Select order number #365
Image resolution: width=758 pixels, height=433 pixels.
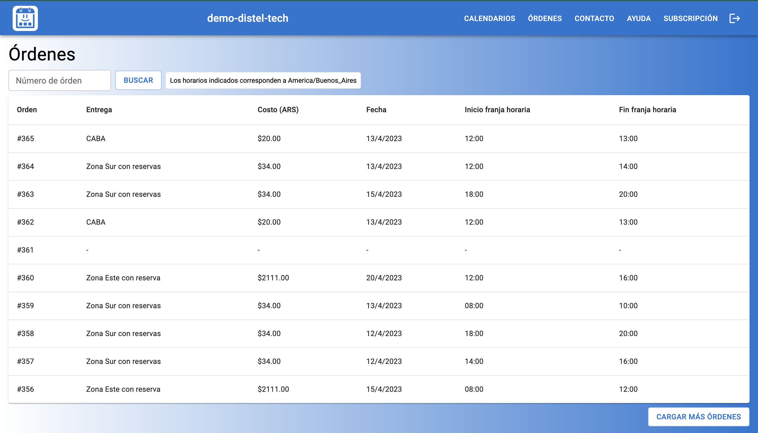pyautogui.click(x=25, y=138)
